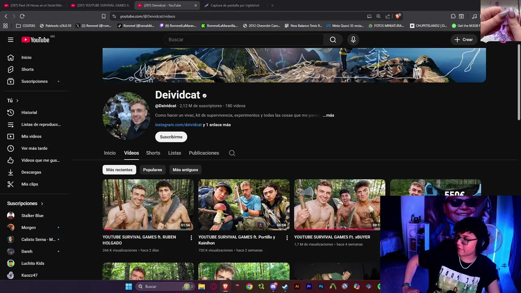Open the Paletools v26.0.10 bookmark
521x293 pixels.
click(x=55, y=26)
